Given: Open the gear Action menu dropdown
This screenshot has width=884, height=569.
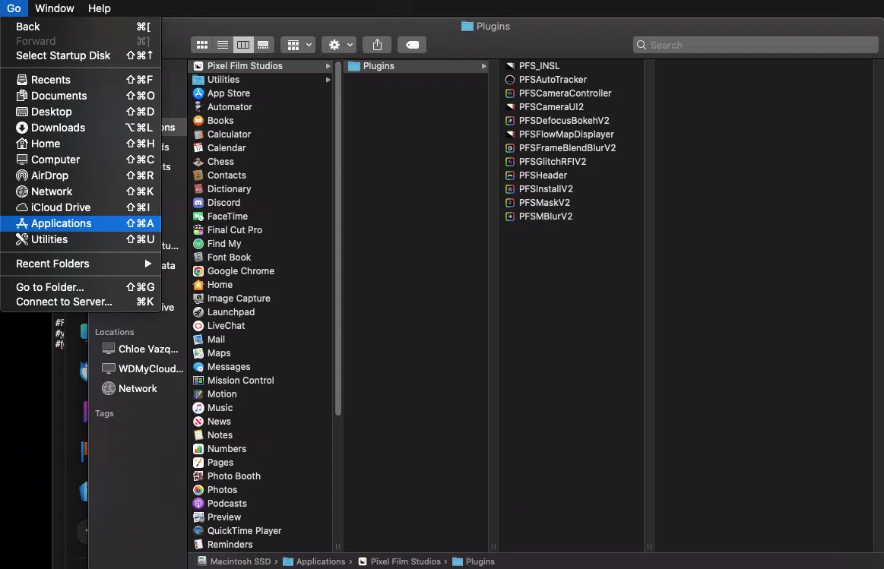Looking at the screenshot, I should [x=341, y=45].
